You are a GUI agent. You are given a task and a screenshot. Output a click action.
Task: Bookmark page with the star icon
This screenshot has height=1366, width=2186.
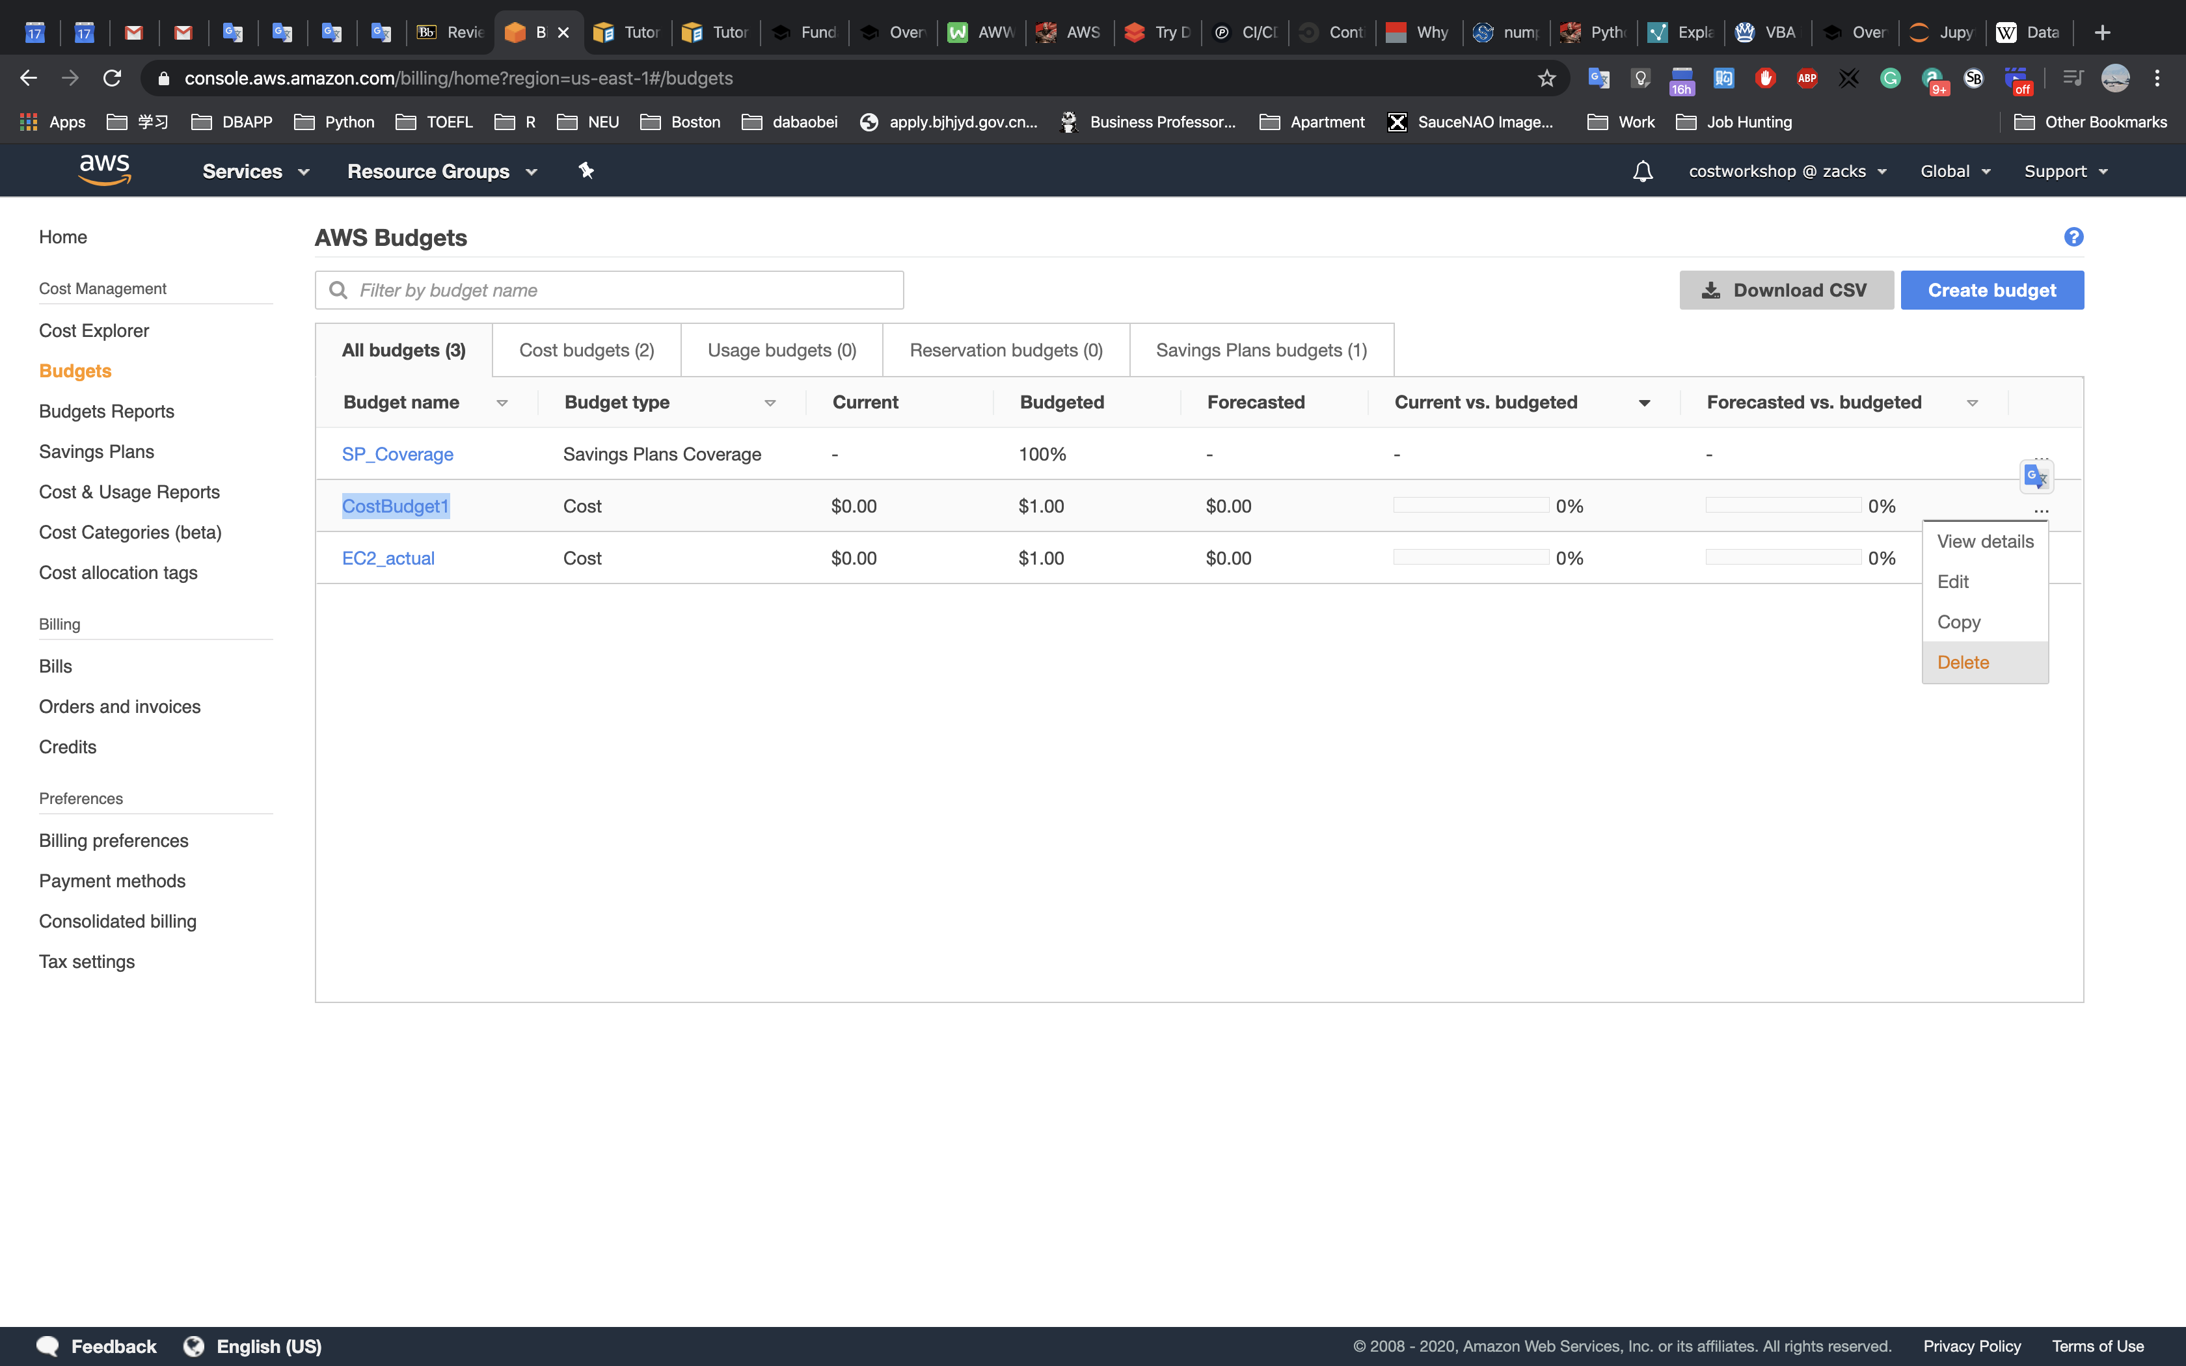1546,79
